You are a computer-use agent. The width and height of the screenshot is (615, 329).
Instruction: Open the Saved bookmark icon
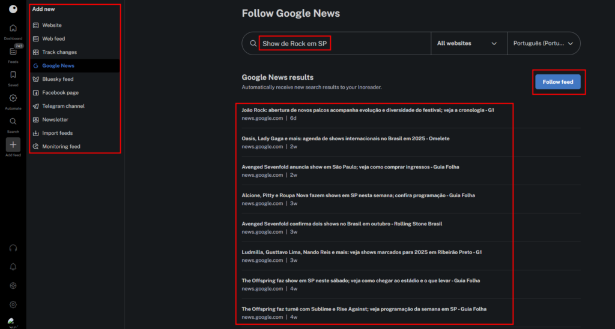13,75
